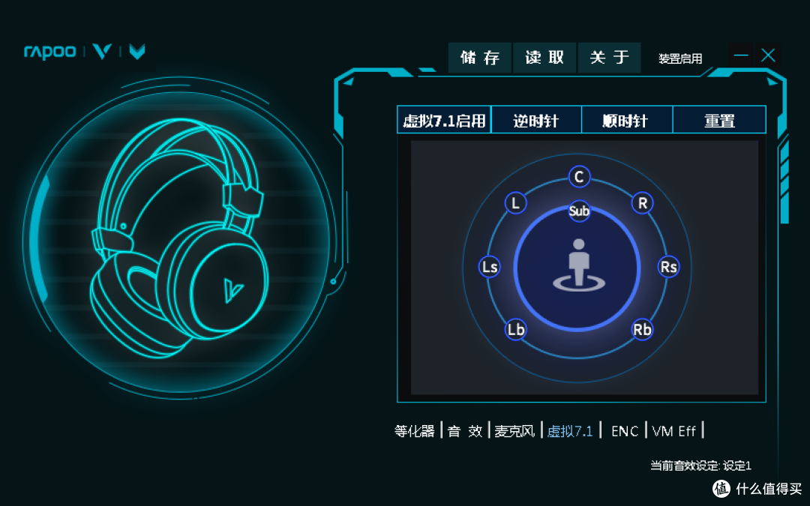Rotate speakers clockwise with 顺时针
The image size is (810, 506).
(x=627, y=120)
